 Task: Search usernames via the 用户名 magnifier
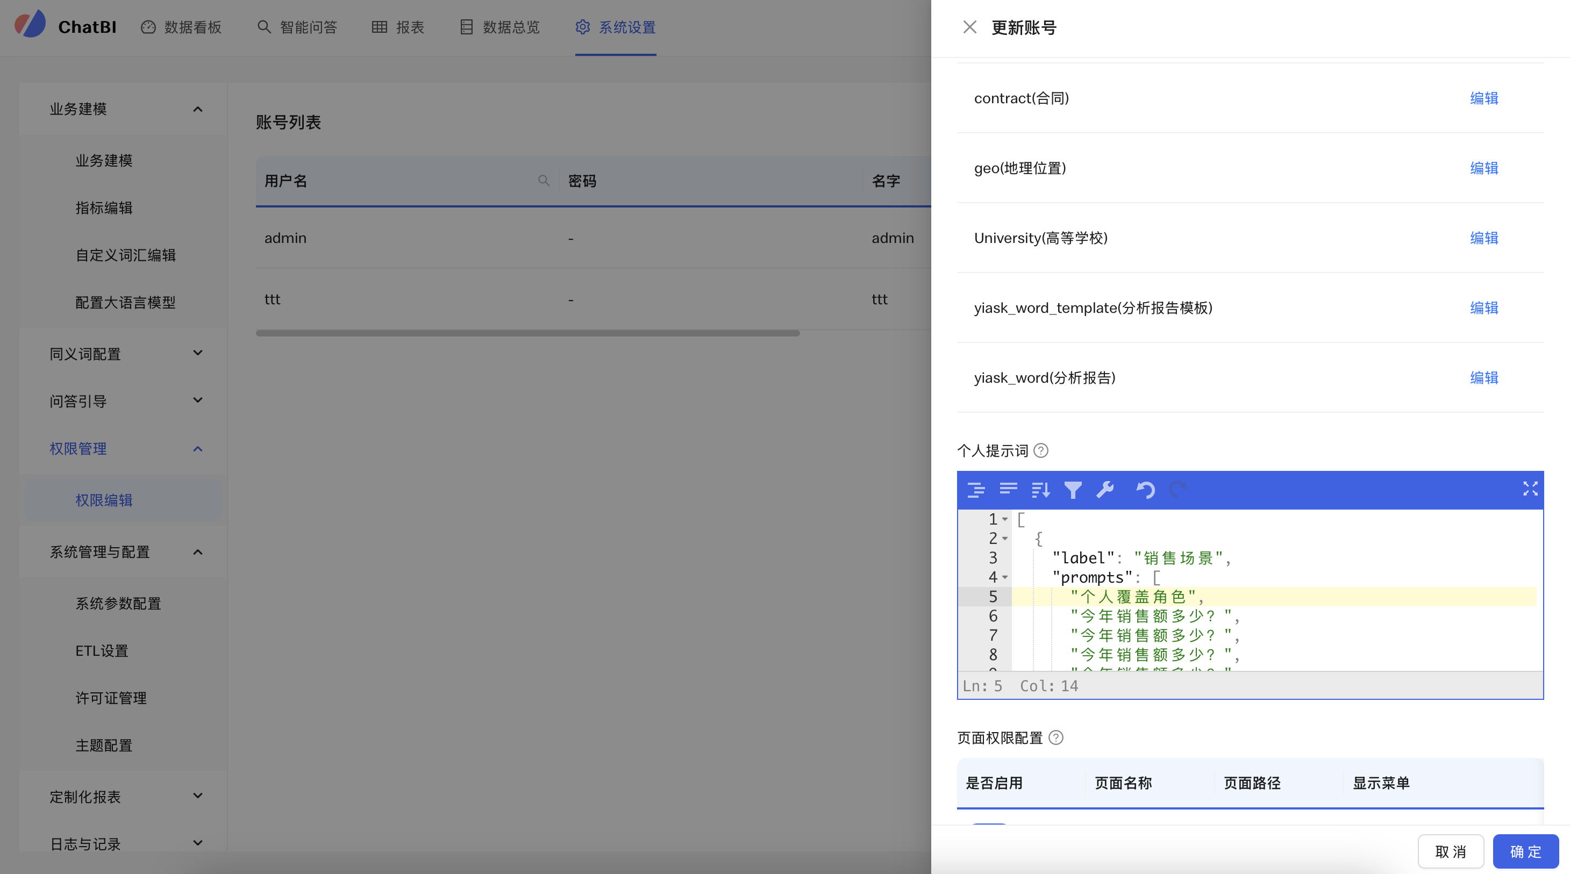(x=544, y=181)
